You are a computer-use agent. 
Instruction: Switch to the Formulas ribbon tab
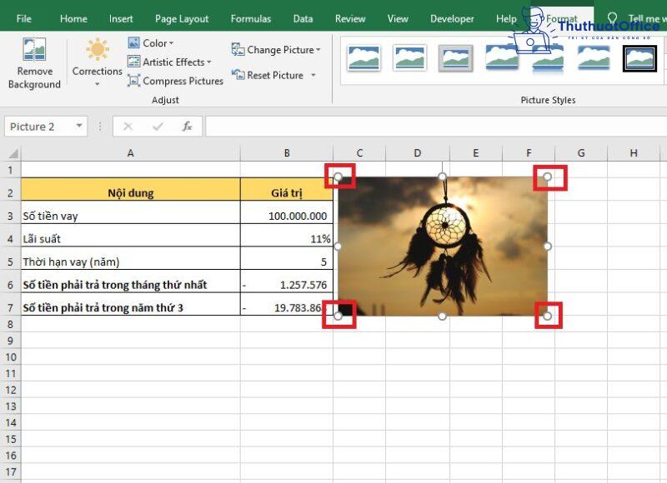click(250, 18)
